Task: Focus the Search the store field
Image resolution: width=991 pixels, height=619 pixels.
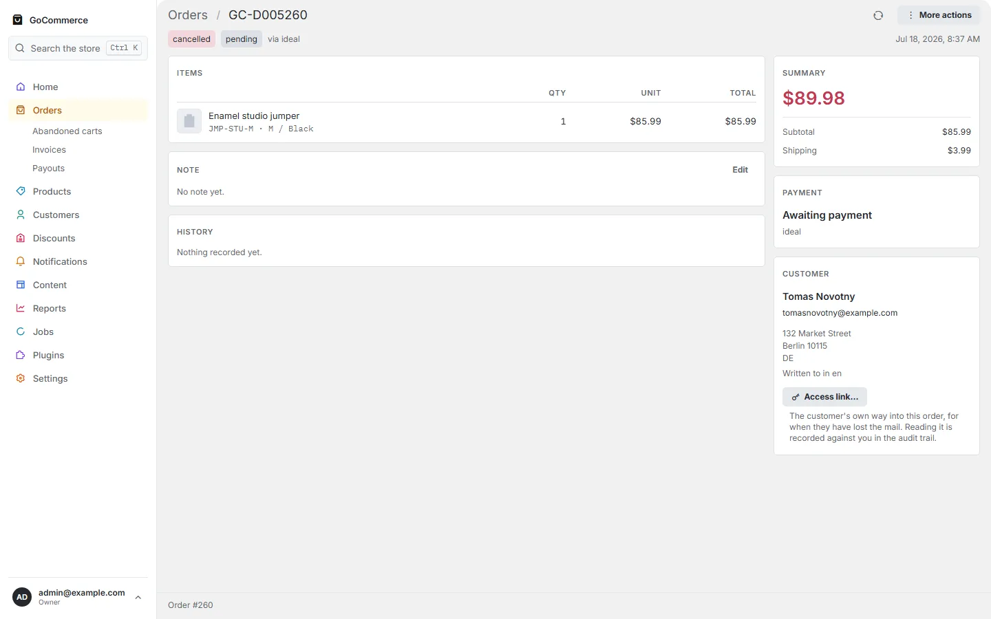Action: (x=78, y=48)
